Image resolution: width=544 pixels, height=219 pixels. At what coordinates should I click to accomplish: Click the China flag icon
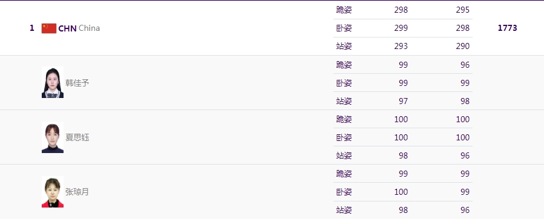49,28
